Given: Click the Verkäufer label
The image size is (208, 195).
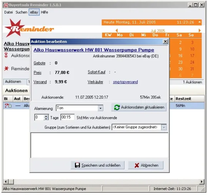Looking at the screenshot, I should pos(95,82).
